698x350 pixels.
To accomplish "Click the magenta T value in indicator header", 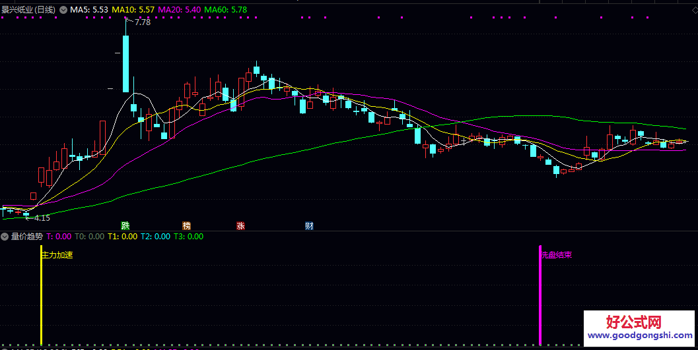I will coord(59,237).
